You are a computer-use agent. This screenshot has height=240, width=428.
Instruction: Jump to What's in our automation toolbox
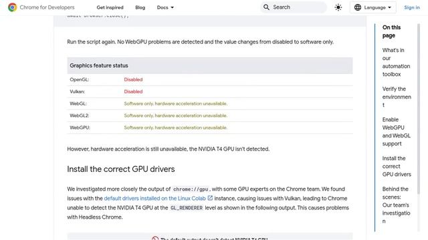point(396,62)
